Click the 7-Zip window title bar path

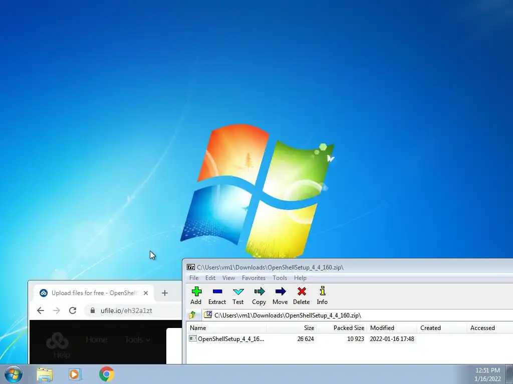click(270, 267)
